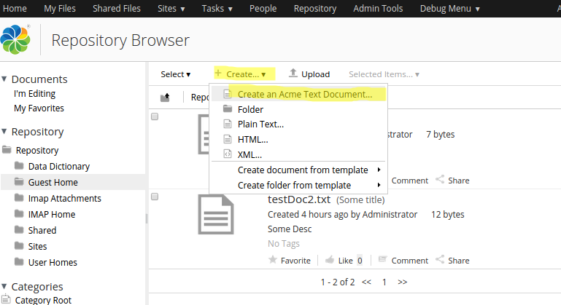The height and width of the screenshot is (305, 561).
Task: Click the Repository folder icon in tree
Action: tap(7, 149)
